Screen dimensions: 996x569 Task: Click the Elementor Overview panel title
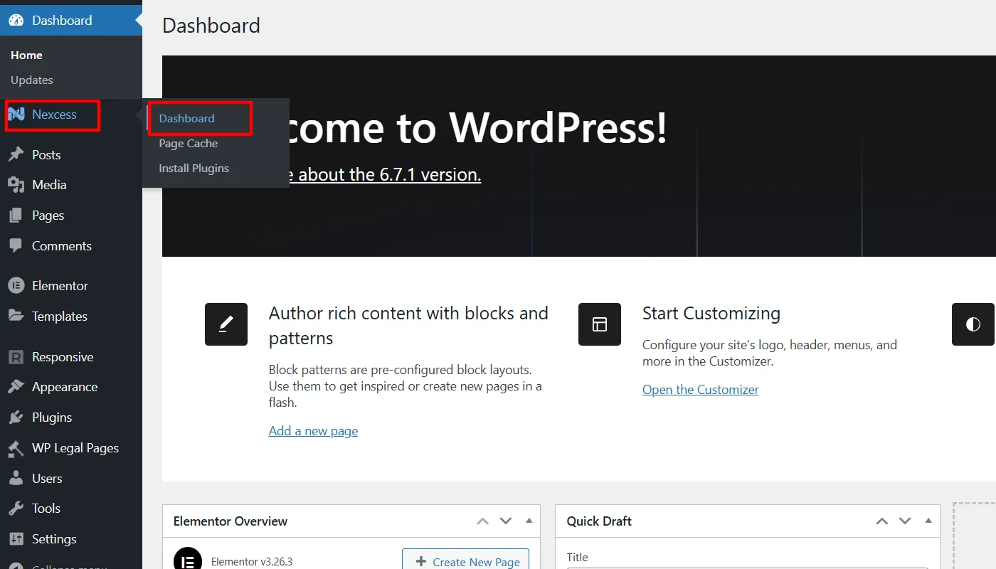click(231, 521)
